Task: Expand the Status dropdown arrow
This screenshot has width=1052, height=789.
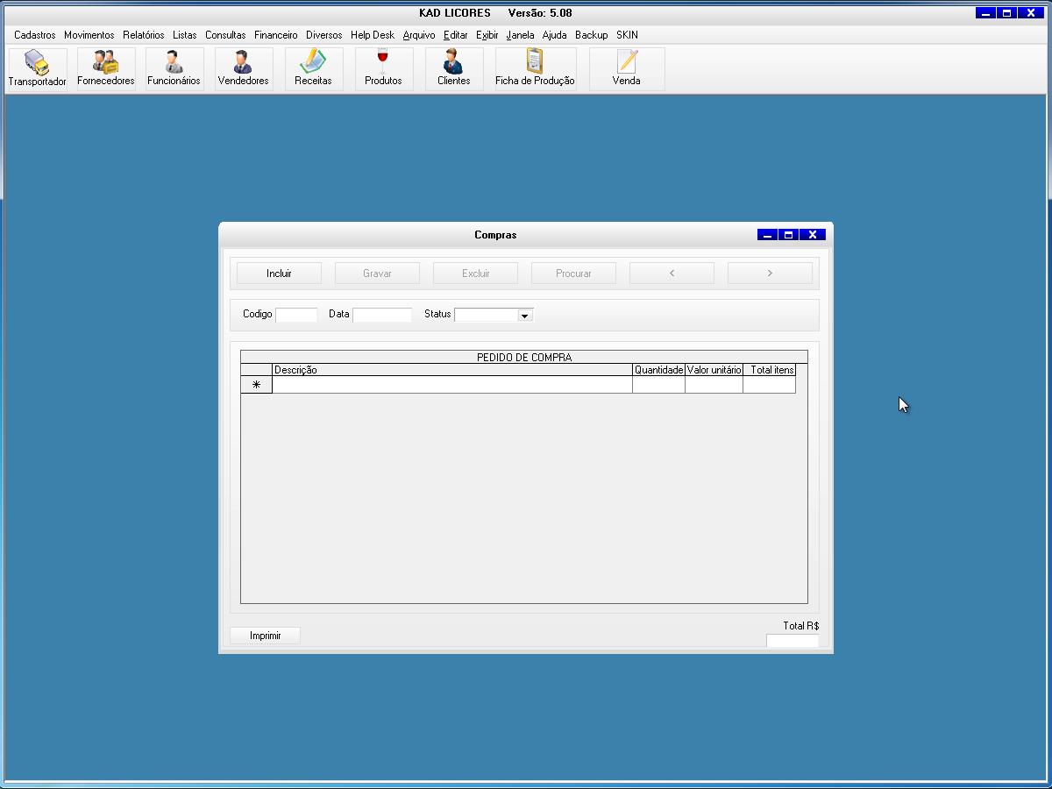Action: tap(524, 315)
